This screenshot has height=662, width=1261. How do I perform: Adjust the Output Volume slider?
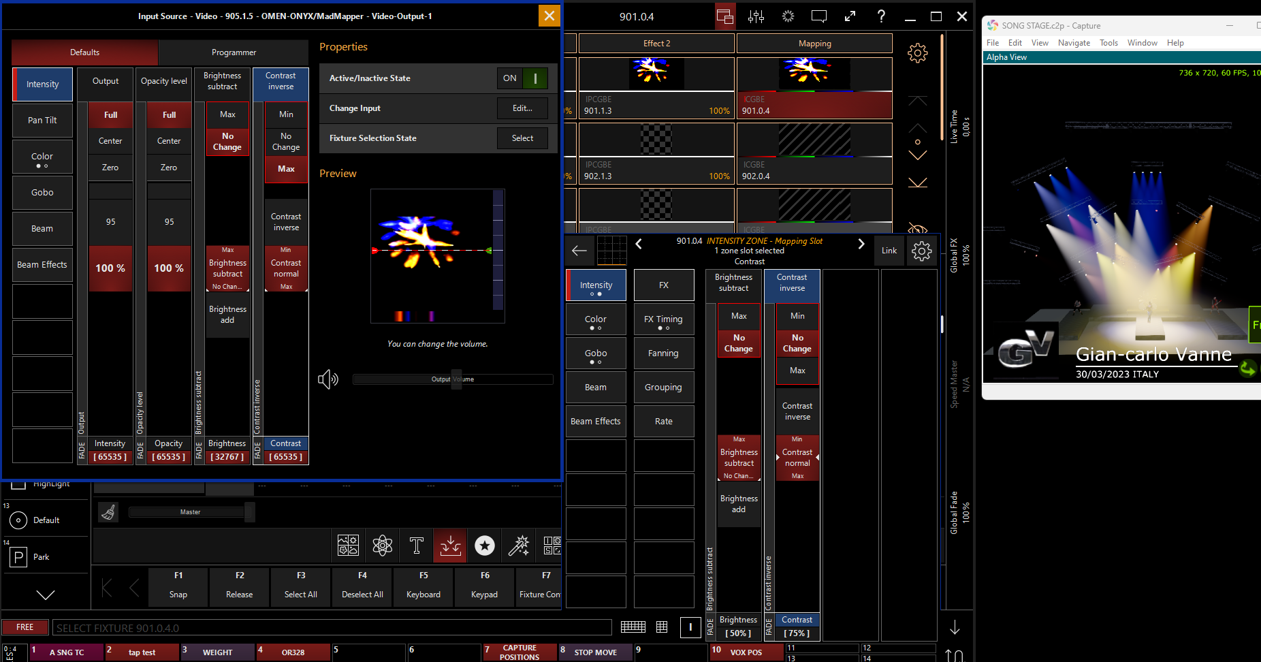(x=453, y=379)
